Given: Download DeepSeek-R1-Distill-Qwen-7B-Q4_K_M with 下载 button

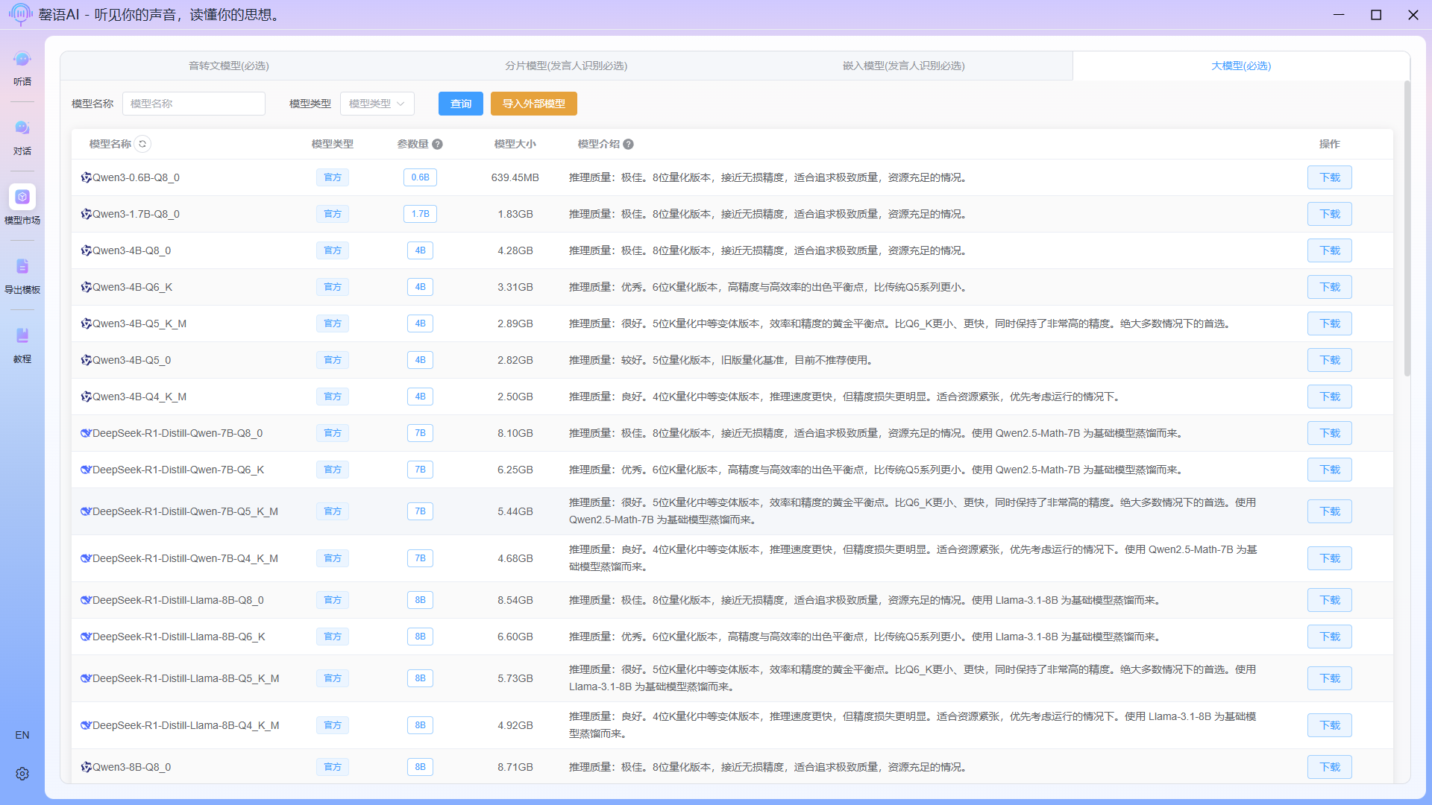Looking at the screenshot, I should tap(1330, 558).
